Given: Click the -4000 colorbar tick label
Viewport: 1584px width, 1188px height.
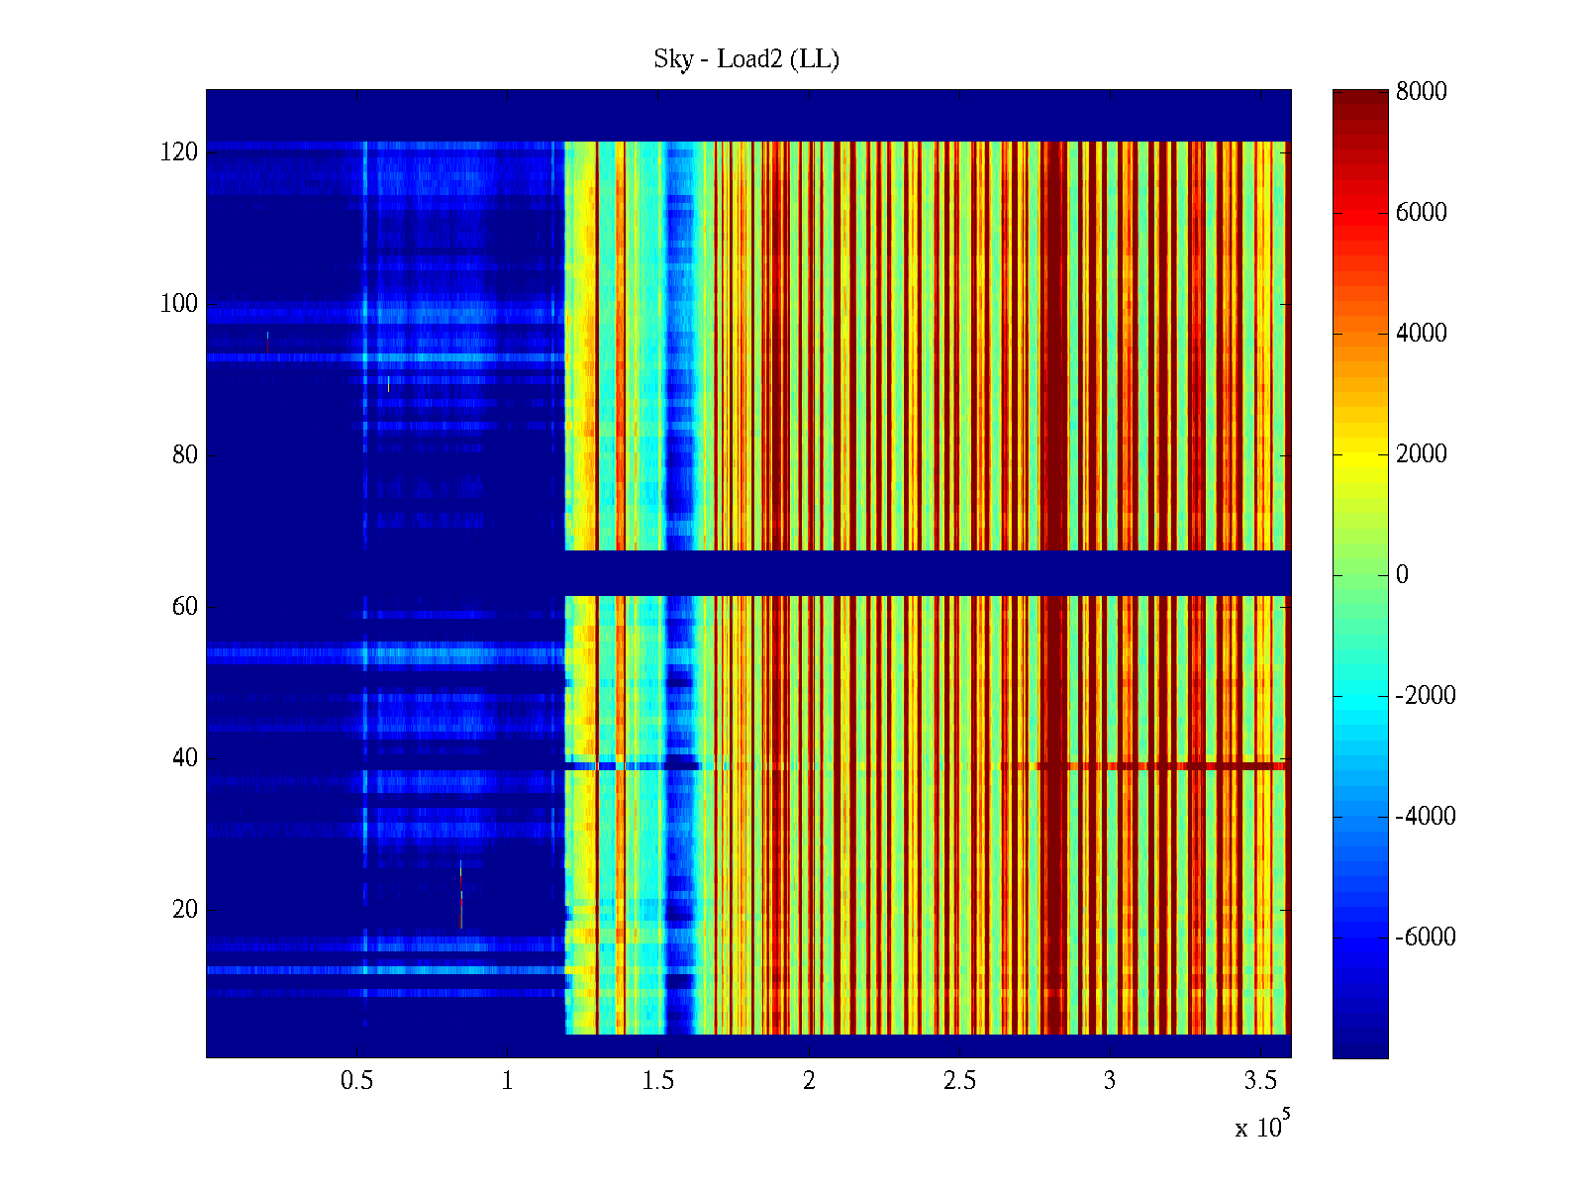Looking at the screenshot, I should click(1425, 817).
